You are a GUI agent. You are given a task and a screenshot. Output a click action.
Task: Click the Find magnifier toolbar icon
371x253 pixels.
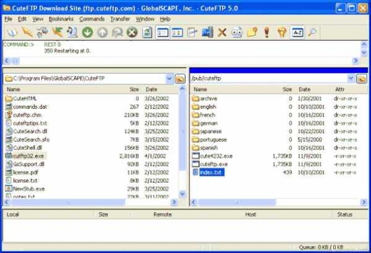(x=312, y=32)
